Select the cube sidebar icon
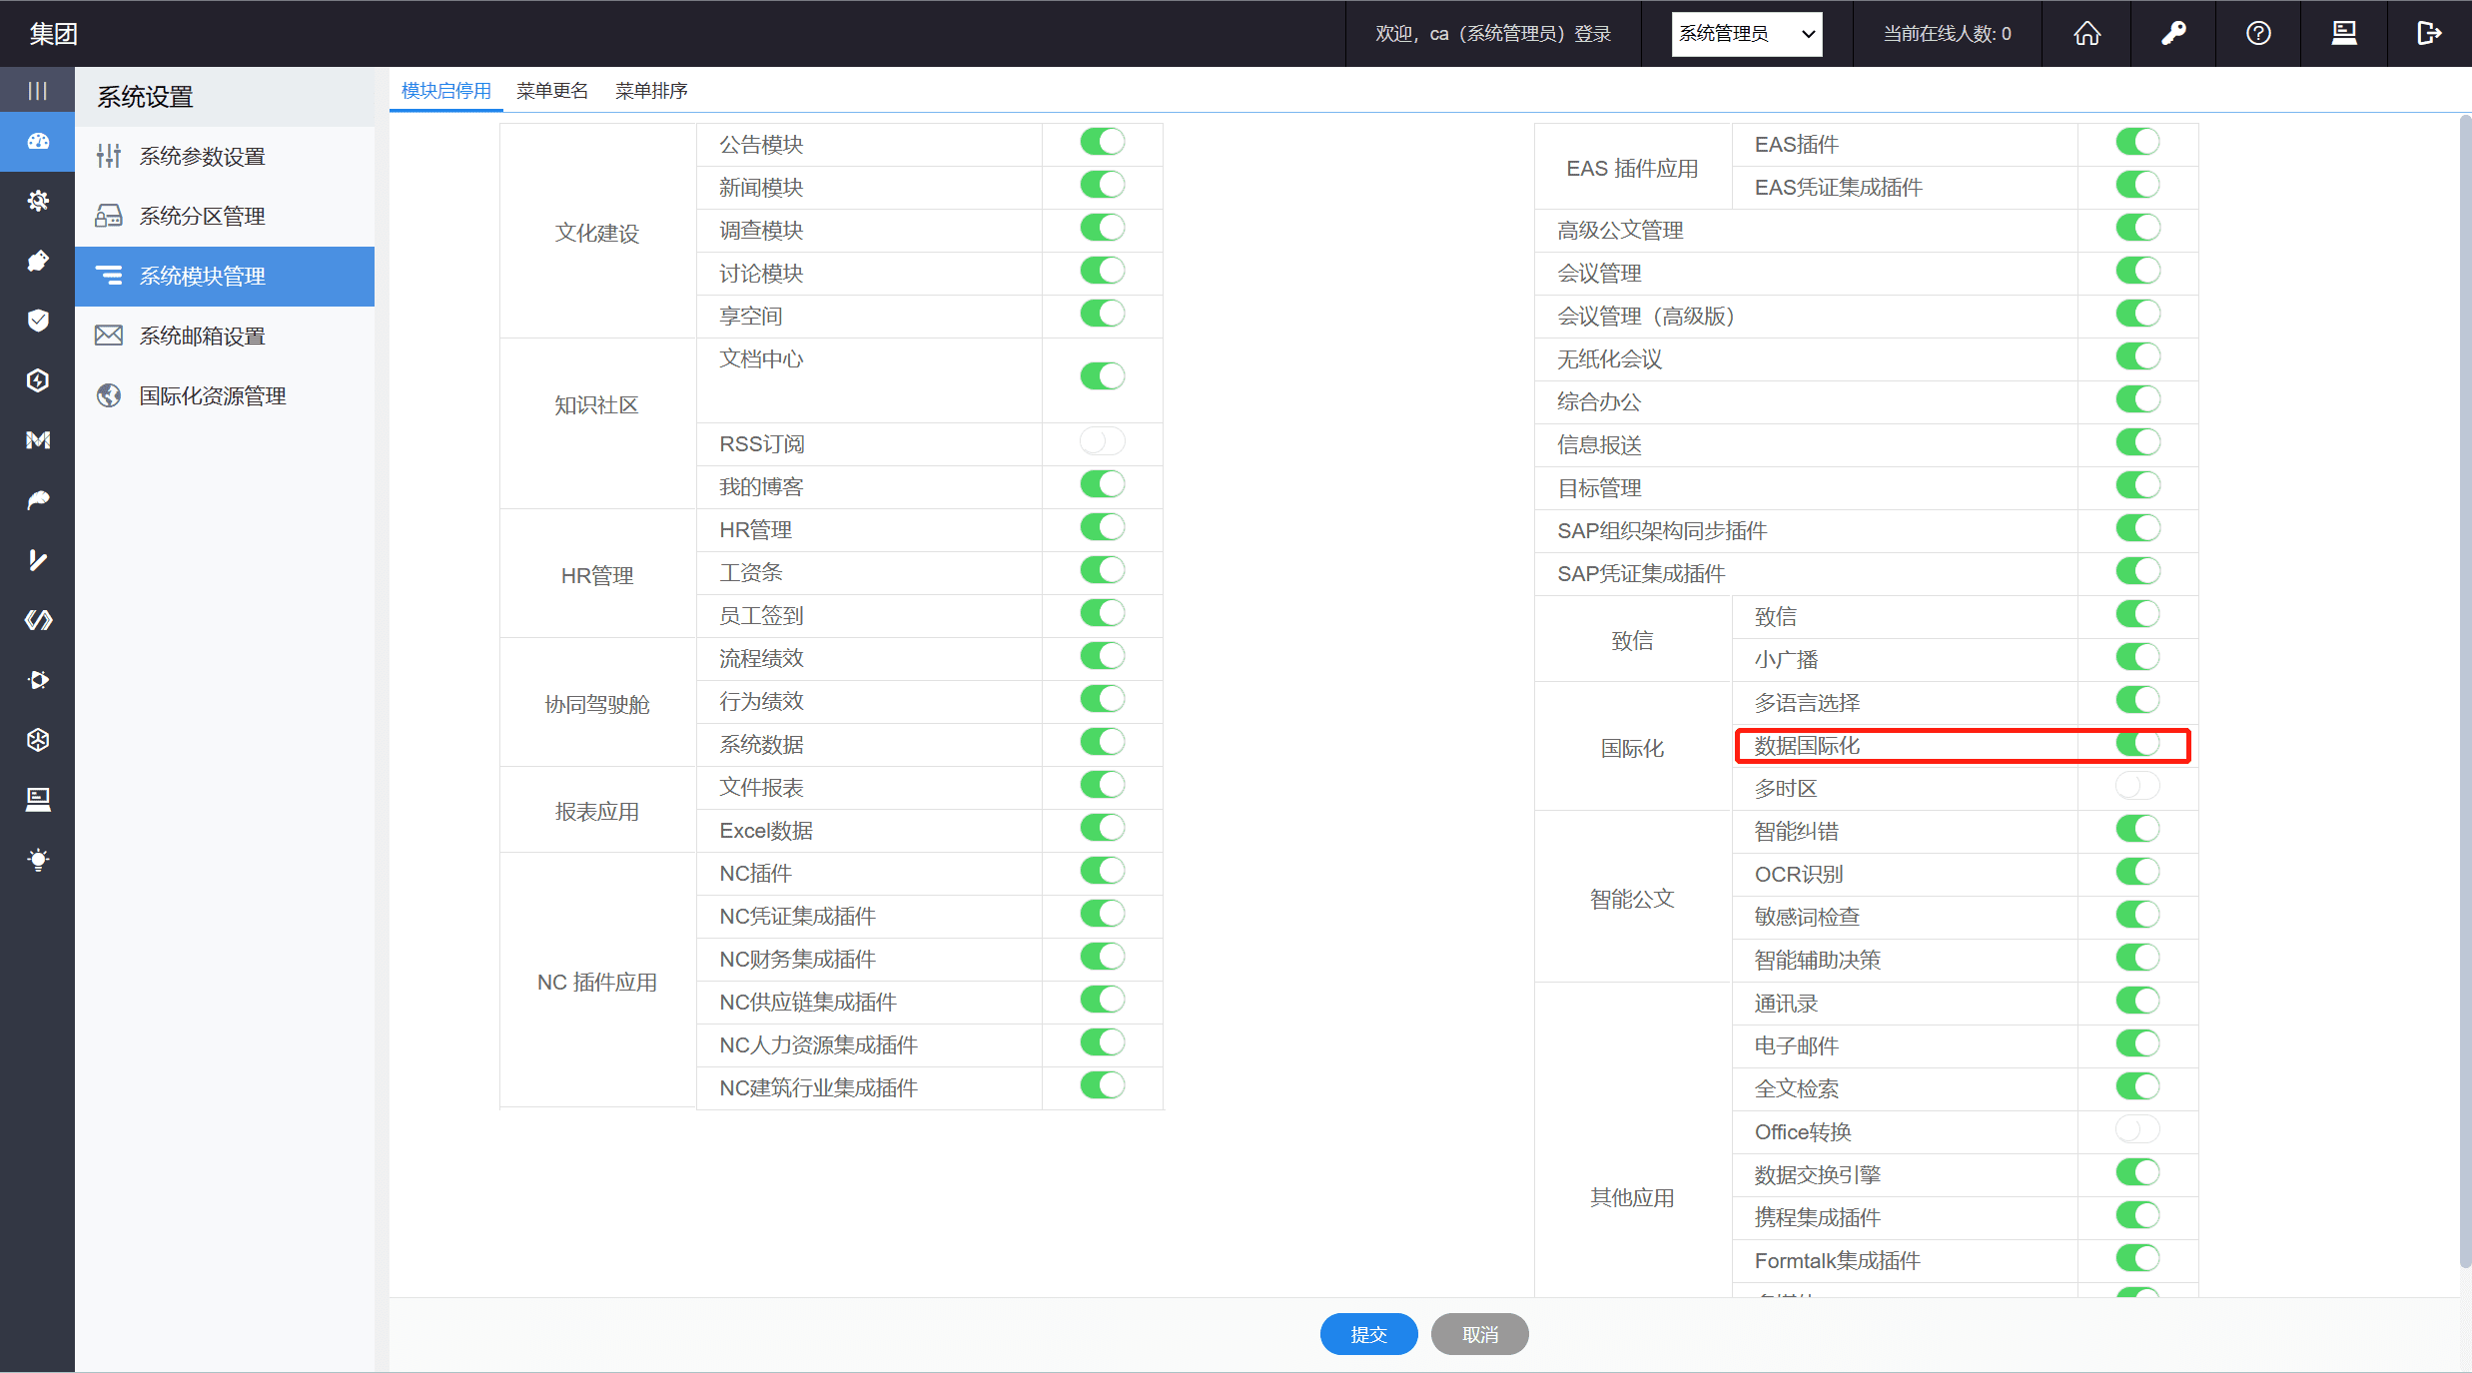 tap(38, 740)
